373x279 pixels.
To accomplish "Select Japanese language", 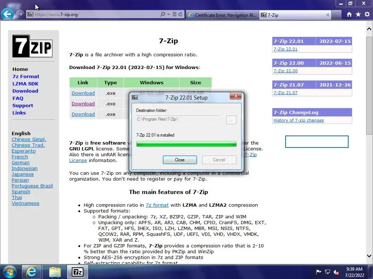I will pos(23,174).
